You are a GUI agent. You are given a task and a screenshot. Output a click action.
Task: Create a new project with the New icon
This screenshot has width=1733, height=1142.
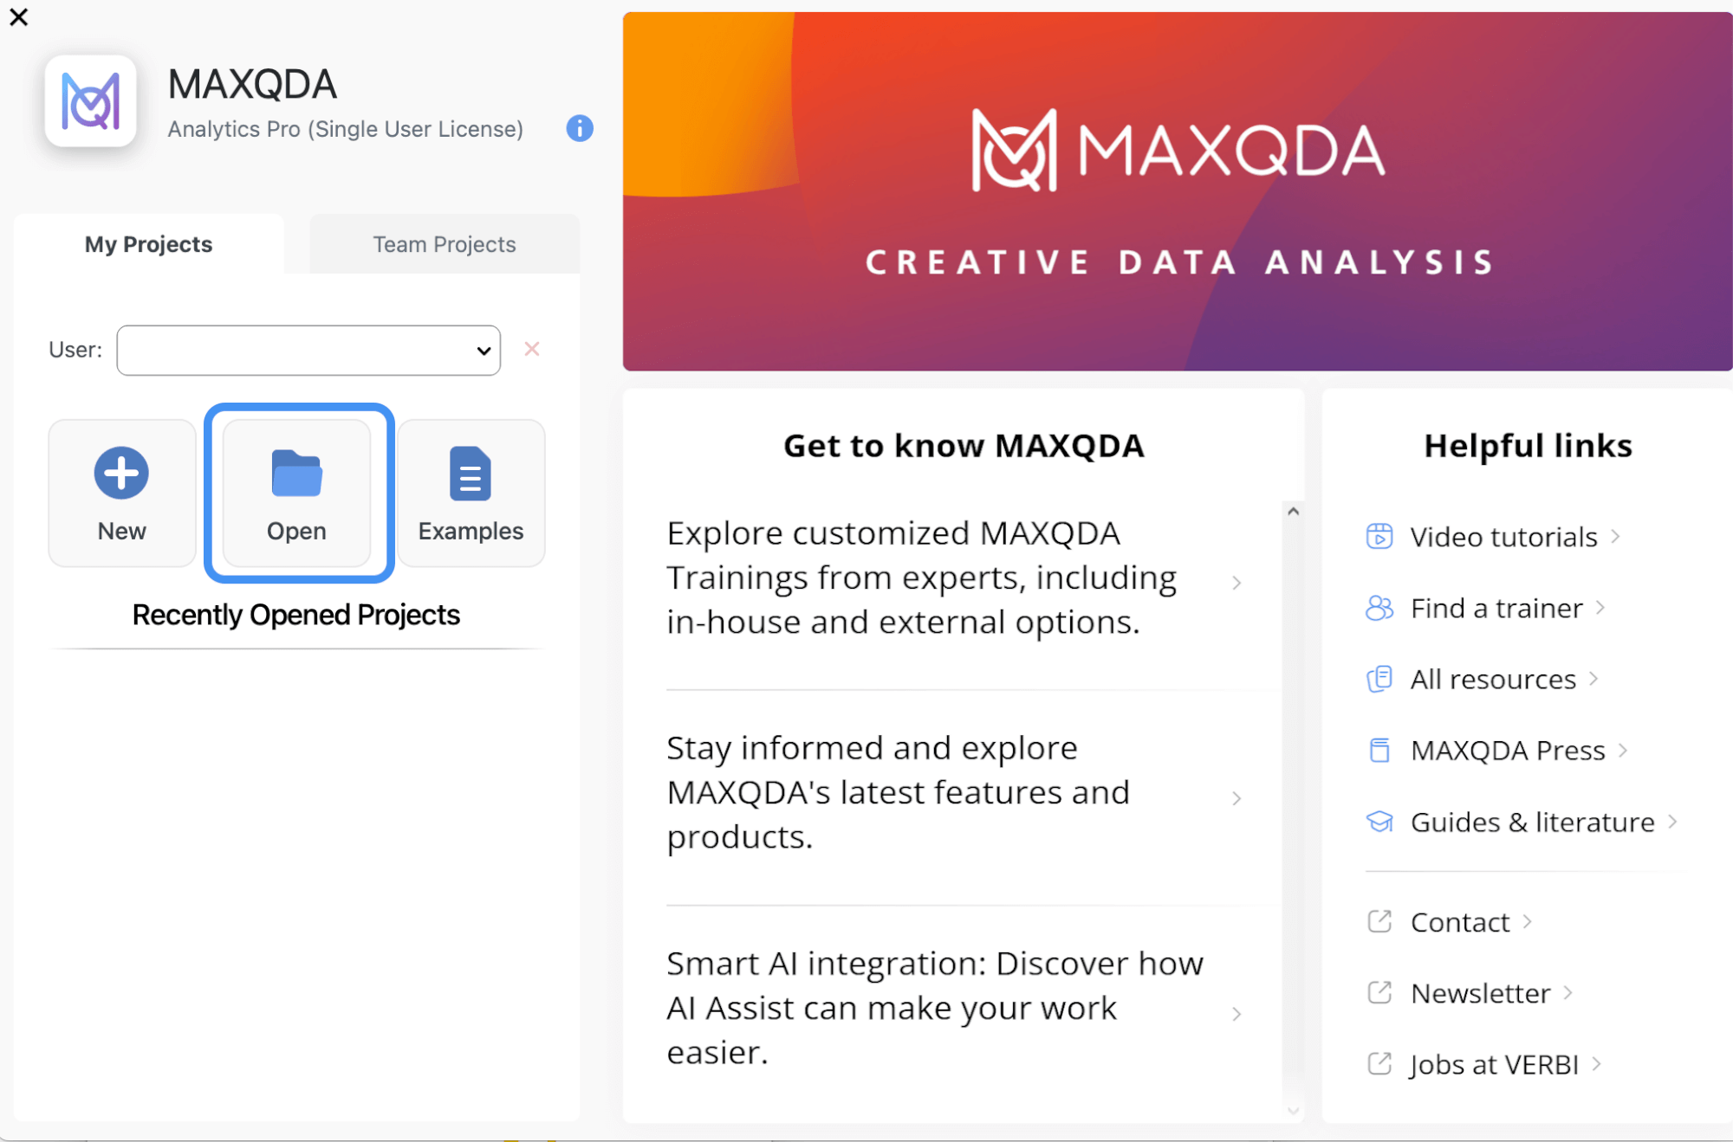click(x=120, y=474)
